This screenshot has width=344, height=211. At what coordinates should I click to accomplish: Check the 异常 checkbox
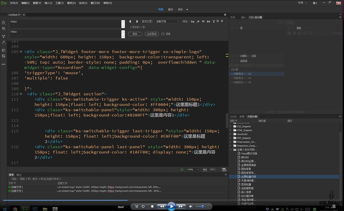[163, 34]
